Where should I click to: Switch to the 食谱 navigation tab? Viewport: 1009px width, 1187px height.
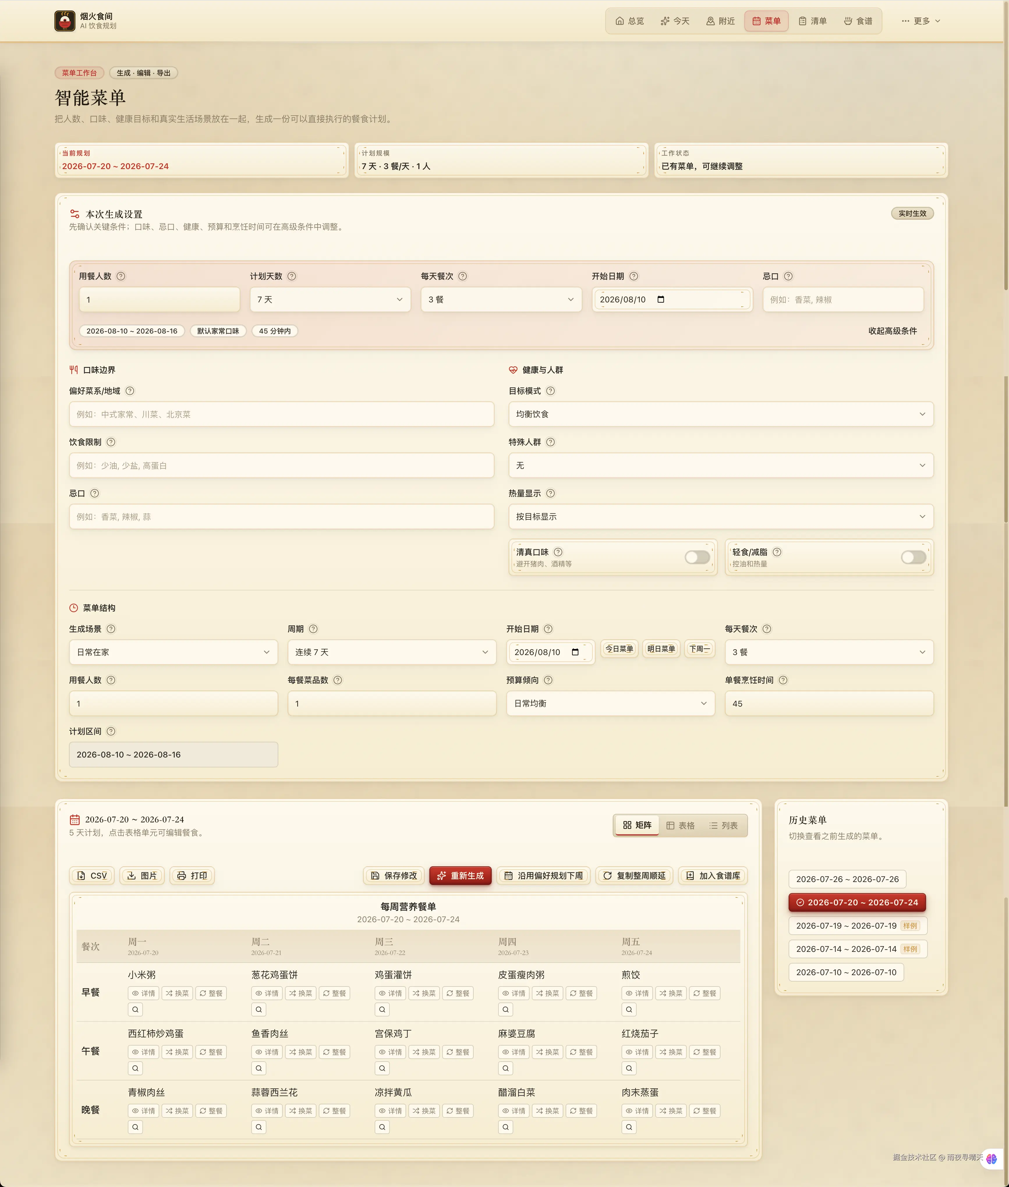pos(858,21)
